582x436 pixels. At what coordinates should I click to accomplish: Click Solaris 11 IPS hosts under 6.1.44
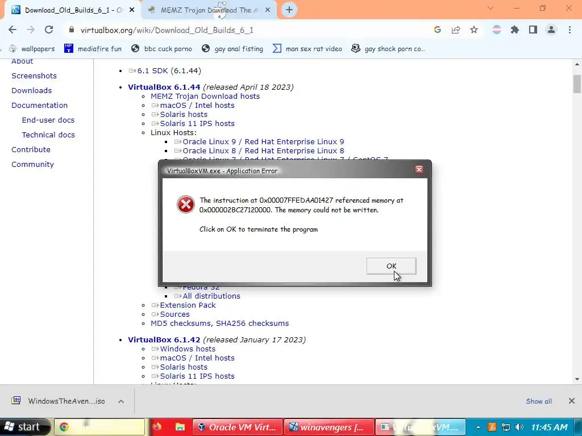pyautogui.click(x=197, y=123)
